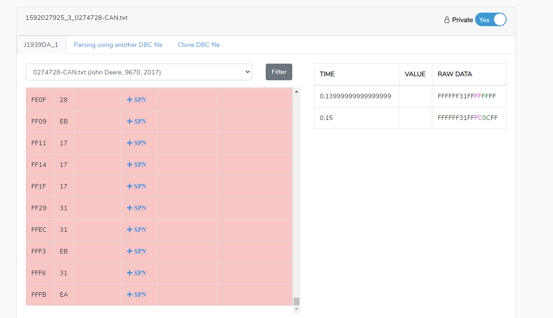Open Parsing using another DBC file tab
The height and width of the screenshot is (318, 553).
pyautogui.click(x=118, y=45)
